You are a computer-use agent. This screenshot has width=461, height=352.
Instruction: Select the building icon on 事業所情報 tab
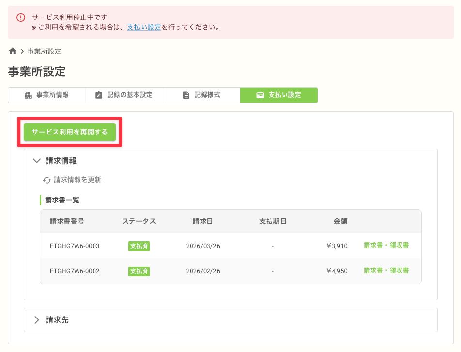click(x=28, y=95)
